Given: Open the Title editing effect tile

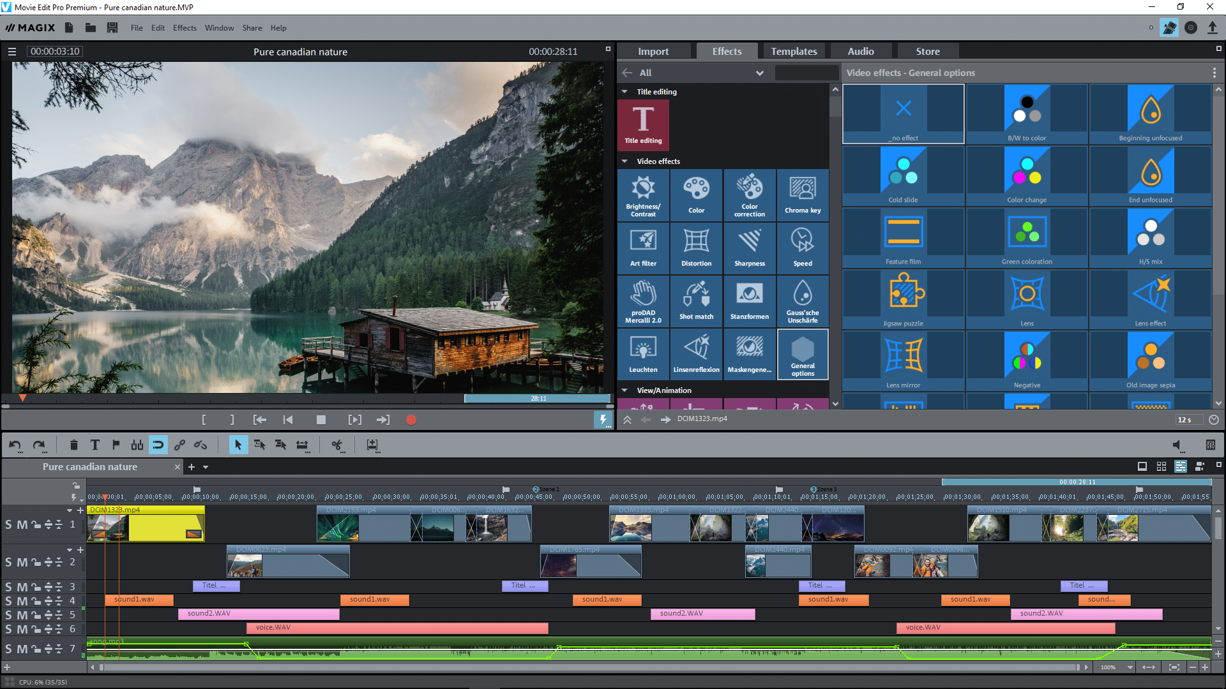Looking at the screenshot, I should point(643,124).
